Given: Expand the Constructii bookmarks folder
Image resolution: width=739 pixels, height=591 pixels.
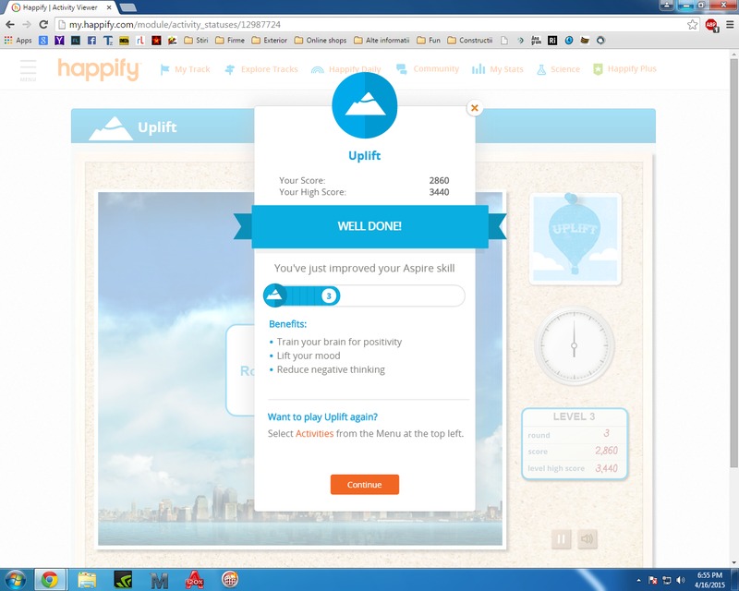Looking at the screenshot, I should (470, 41).
